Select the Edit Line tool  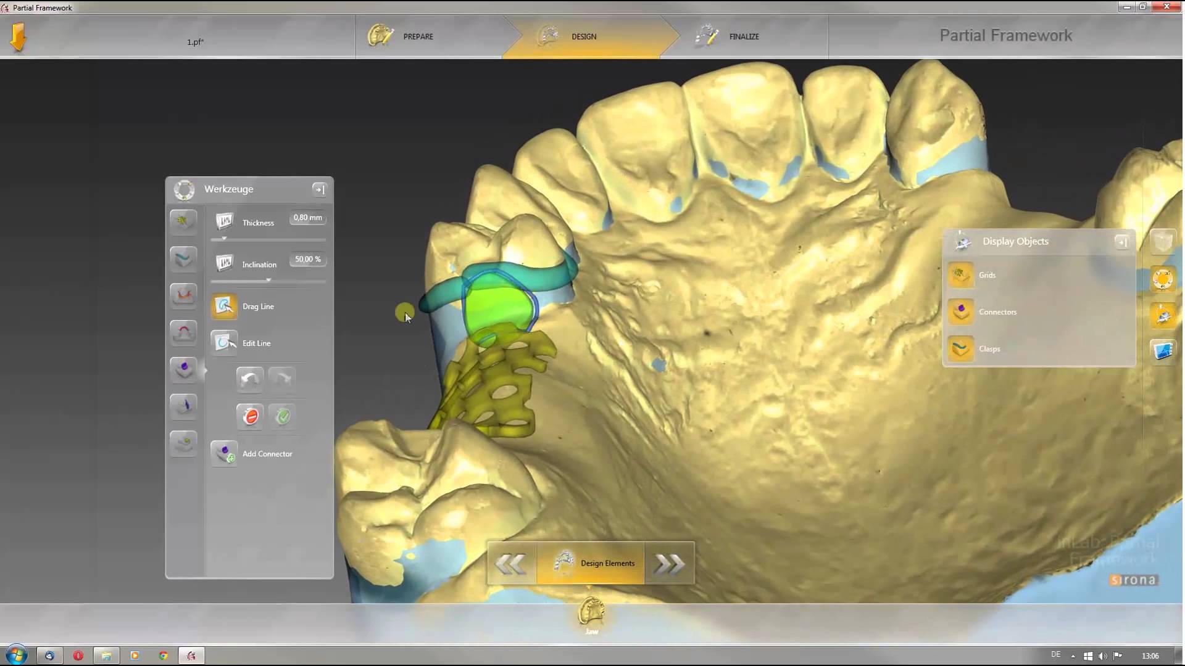tap(224, 343)
